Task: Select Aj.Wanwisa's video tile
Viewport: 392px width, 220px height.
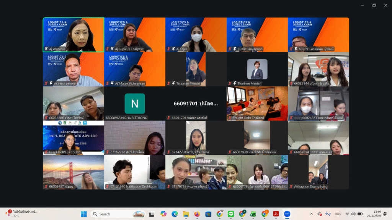Action: pyautogui.click(x=73, y=34)
